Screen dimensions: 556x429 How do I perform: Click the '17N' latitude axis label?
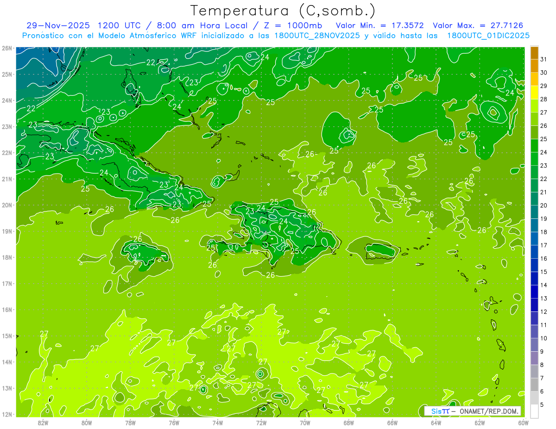[x=6, y=283]
